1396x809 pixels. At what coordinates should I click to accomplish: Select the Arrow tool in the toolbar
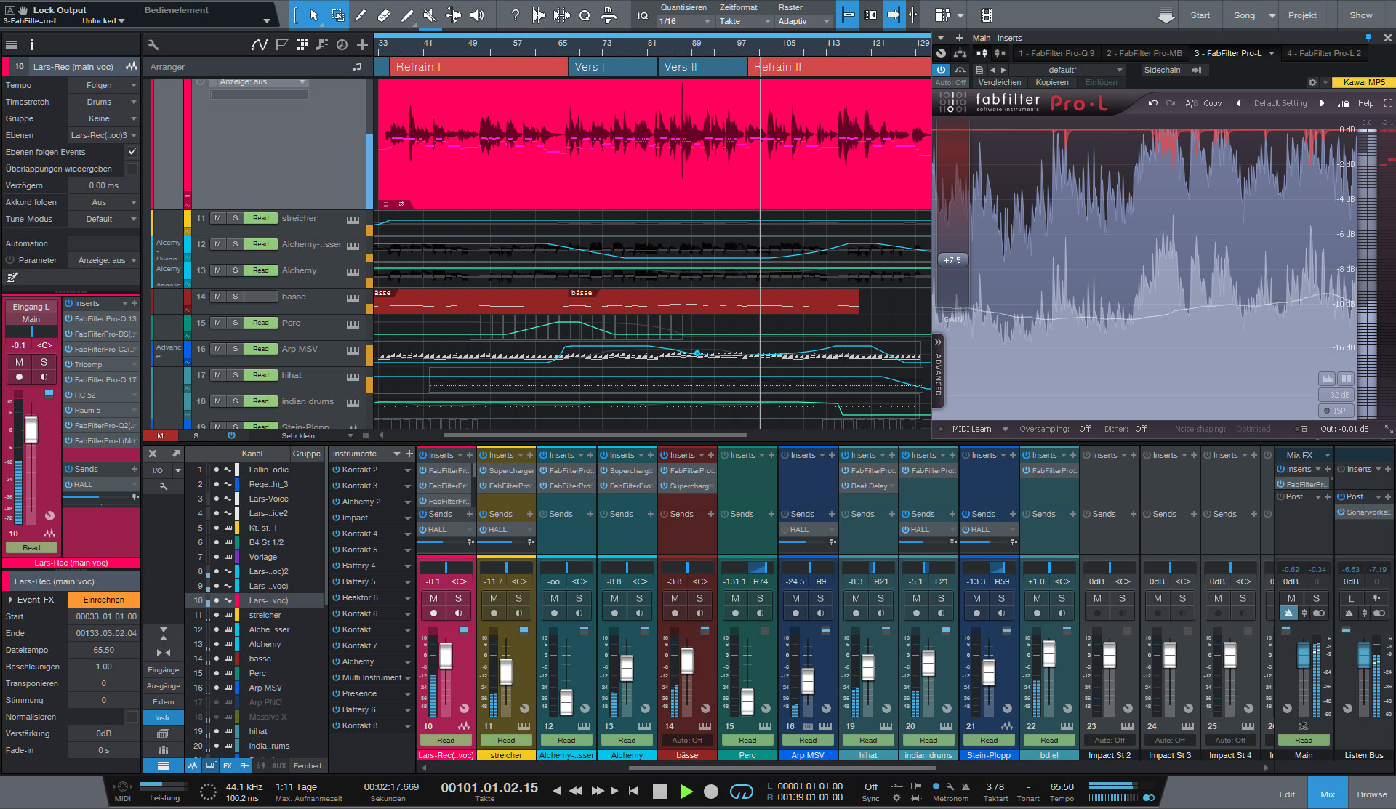pos(314,15)
